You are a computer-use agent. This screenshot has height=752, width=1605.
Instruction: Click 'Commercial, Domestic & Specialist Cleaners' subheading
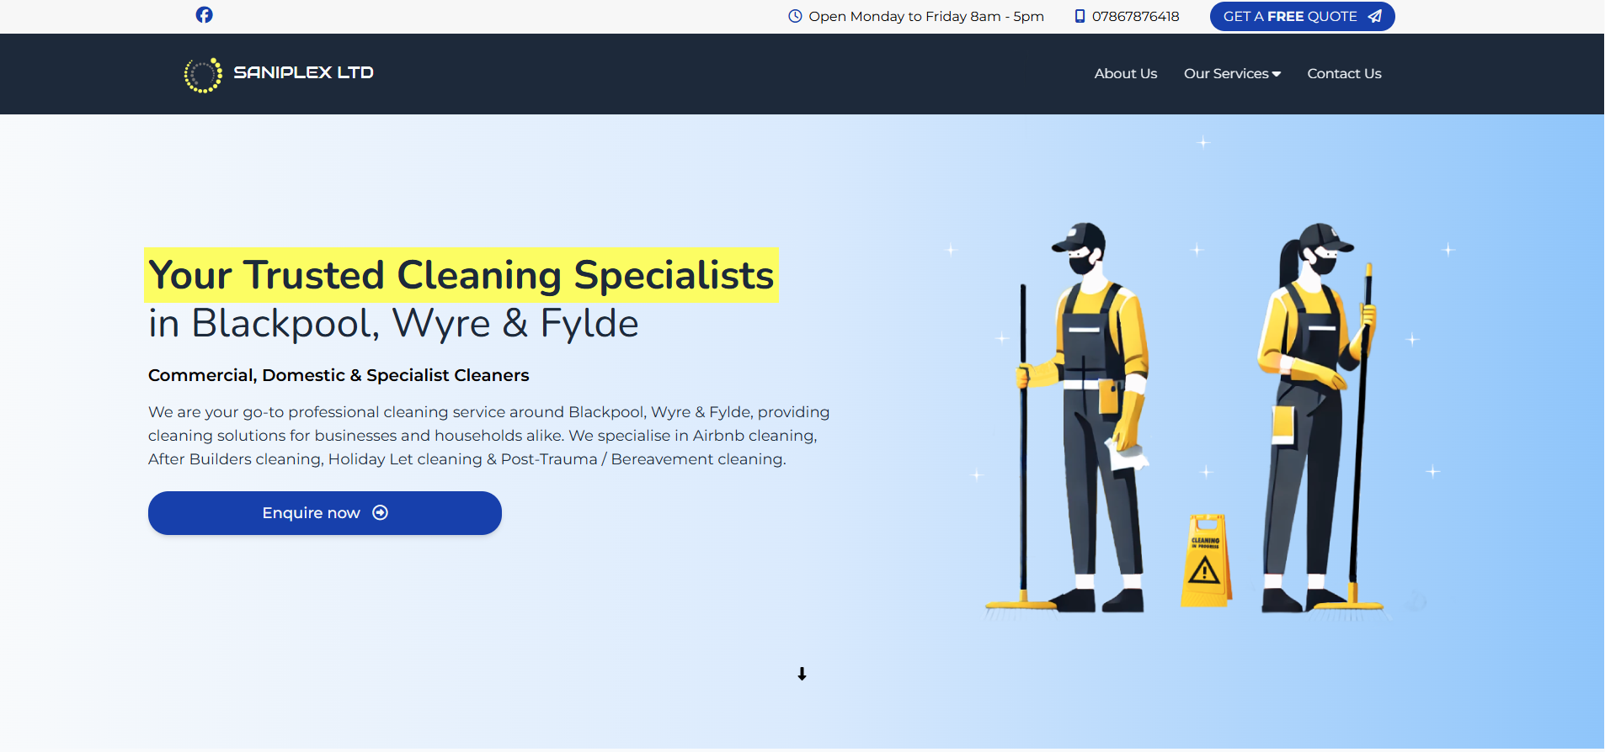(x=339, y=375)
